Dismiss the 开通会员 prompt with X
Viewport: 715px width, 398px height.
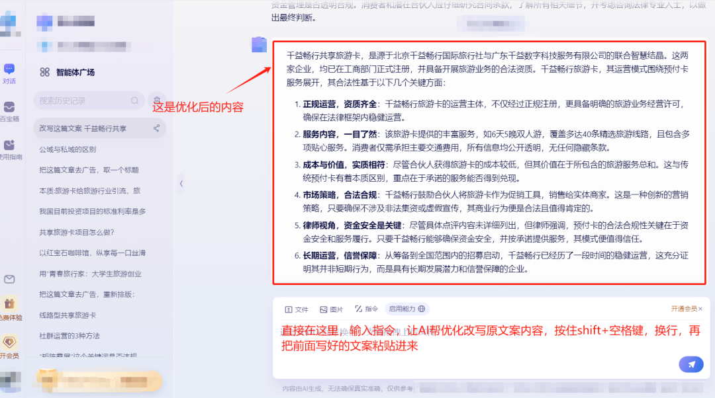pos(700,309)
